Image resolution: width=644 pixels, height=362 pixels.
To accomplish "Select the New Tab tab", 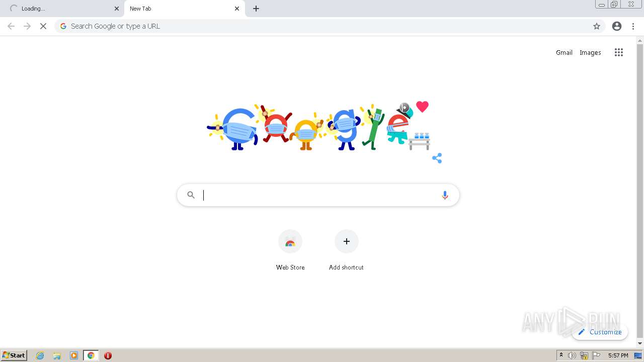I will (185, 9).
